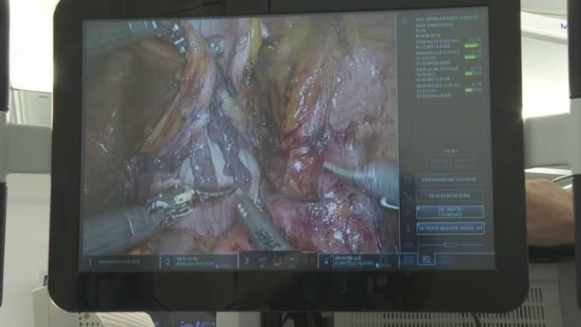Tap the endoscope entry in instrument list
This screenshot has height=327, width=581.
[x=433, y=31]
